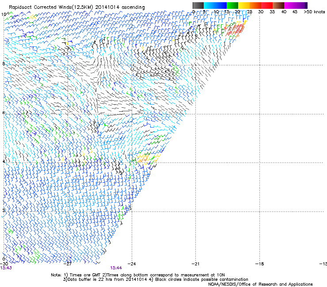Click the '-30' longitude axis label
327x287 pixels.
(4, 264)
